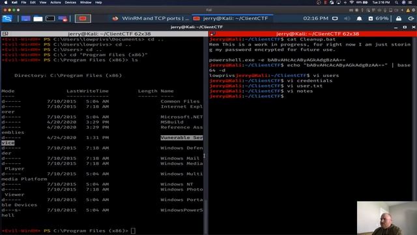
Task: Open the Kali applications menu dragon icon
Action: click(x=7, y=18)
